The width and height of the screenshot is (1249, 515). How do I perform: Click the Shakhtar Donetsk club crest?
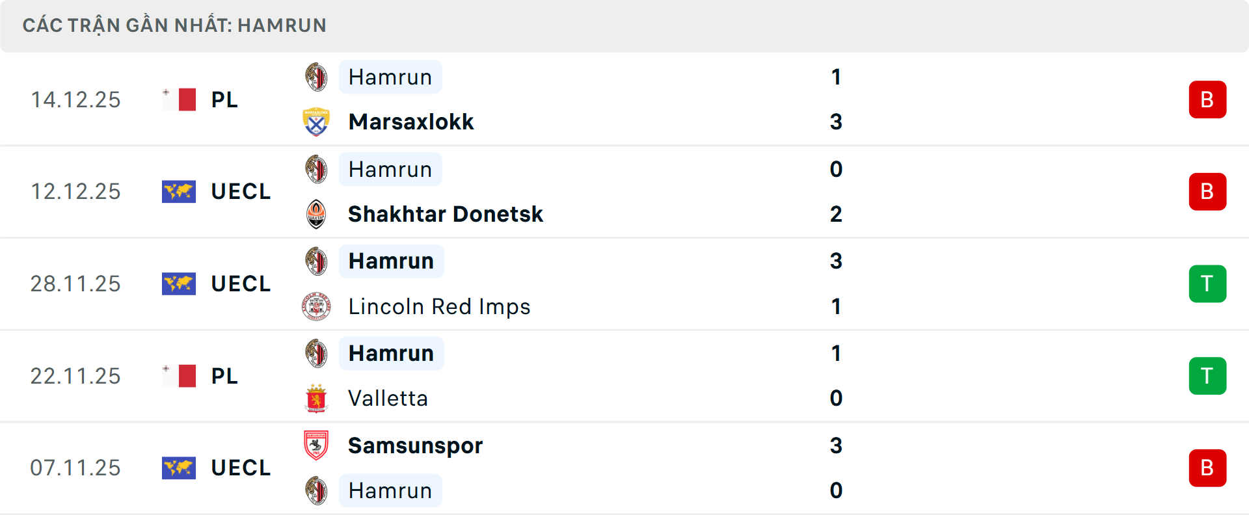[x=316, y=214]
